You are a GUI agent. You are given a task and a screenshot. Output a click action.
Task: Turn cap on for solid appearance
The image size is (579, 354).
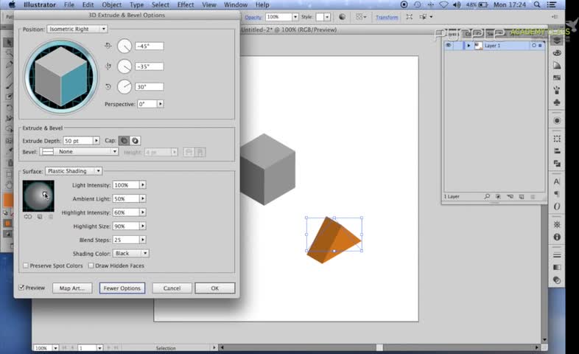point(124,141)
